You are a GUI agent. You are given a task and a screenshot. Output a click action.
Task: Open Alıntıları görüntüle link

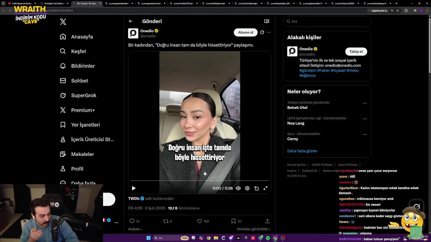(254, 229)
